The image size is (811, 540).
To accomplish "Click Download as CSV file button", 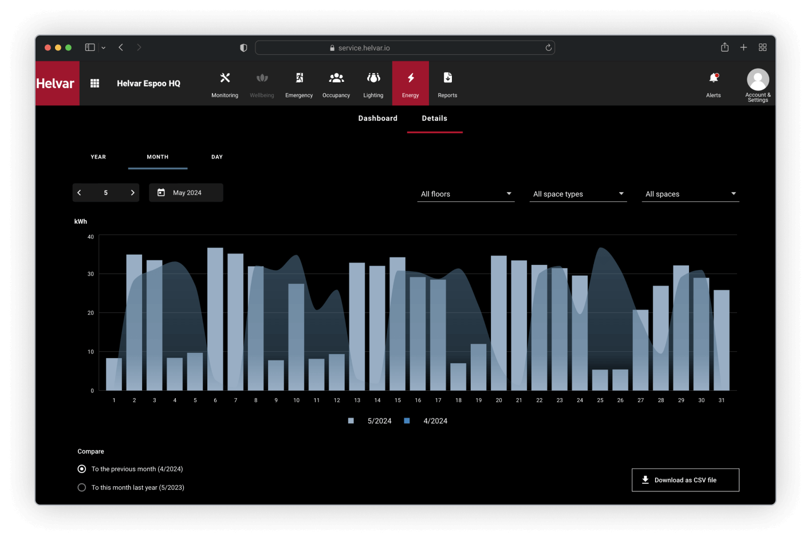I will click(x=685, y=480).
